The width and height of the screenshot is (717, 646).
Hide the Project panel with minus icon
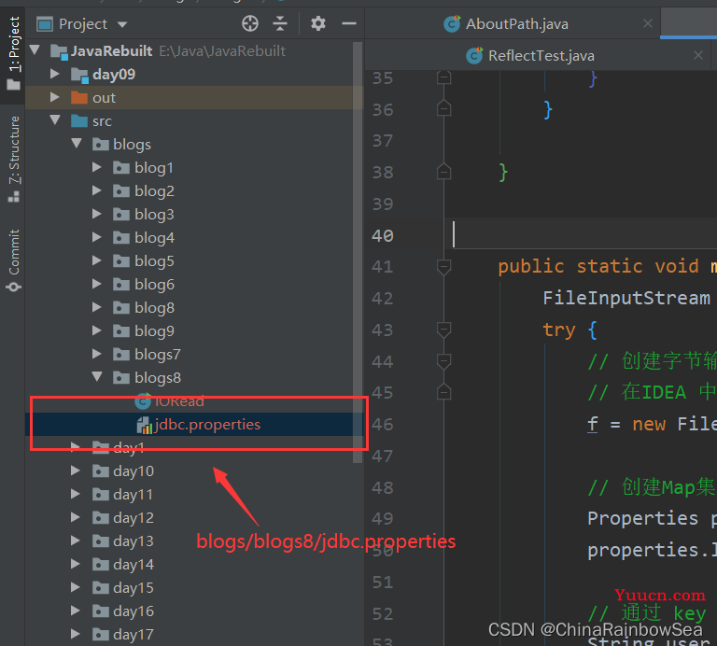(349, 23)
